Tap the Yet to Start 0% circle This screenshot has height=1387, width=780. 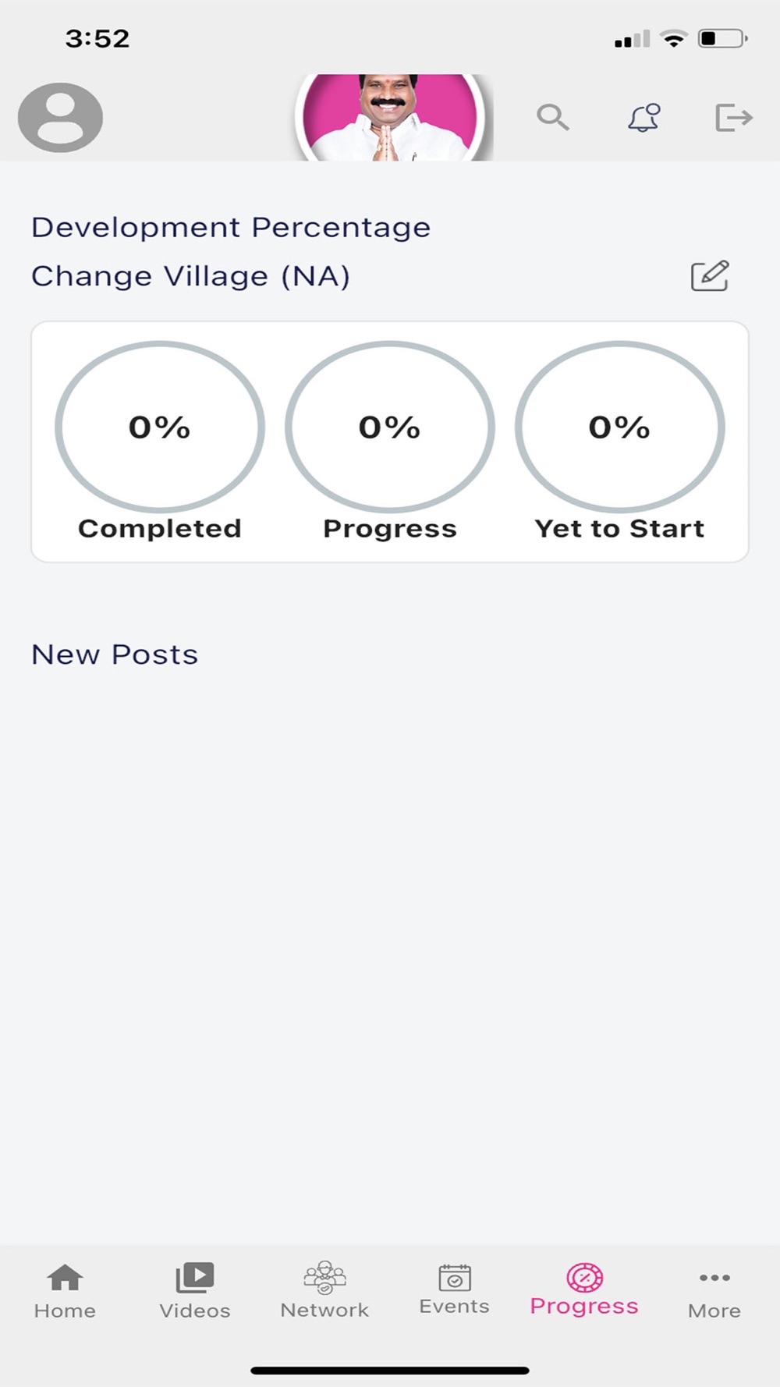click(x=620, y=427)
